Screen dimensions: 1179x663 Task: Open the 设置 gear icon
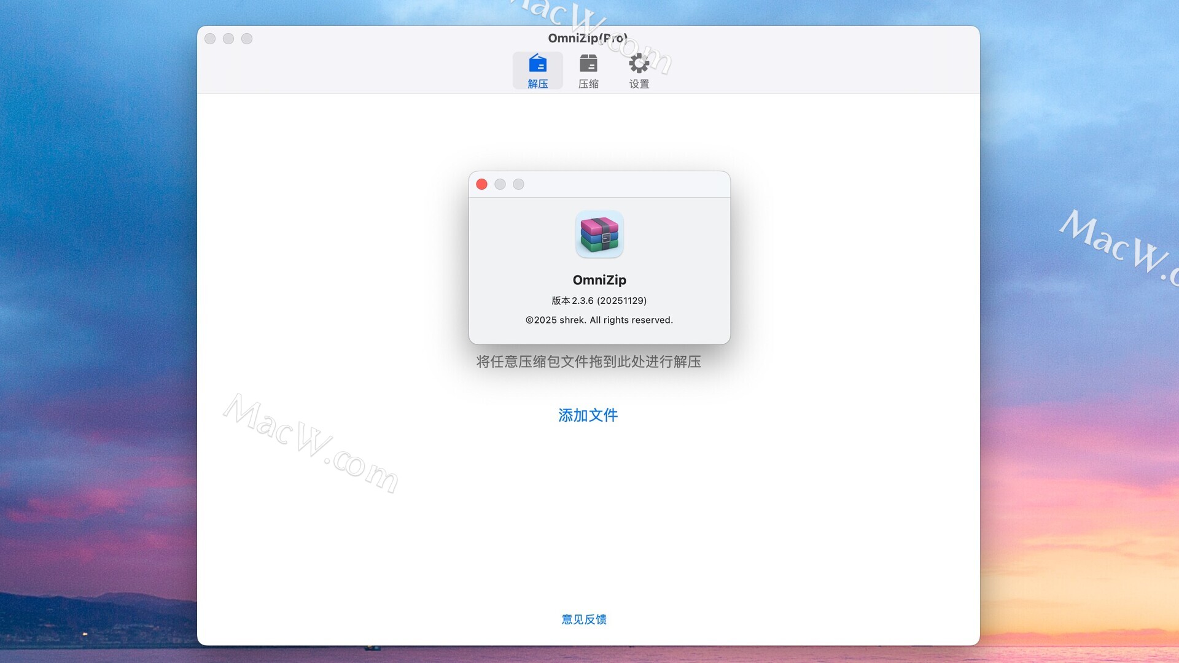tap(639, 63)
